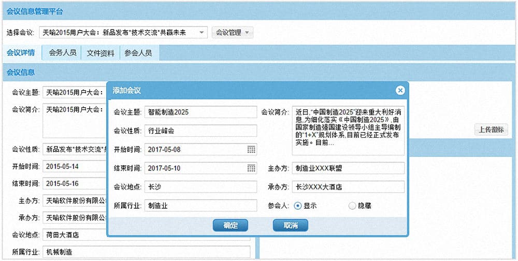Open the 参会人员 tab
518x261 pixels.
point(139,53)
